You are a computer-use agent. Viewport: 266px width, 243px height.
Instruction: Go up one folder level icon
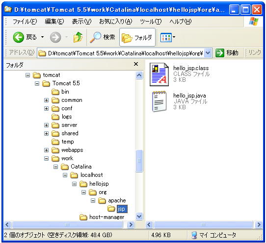78,37
